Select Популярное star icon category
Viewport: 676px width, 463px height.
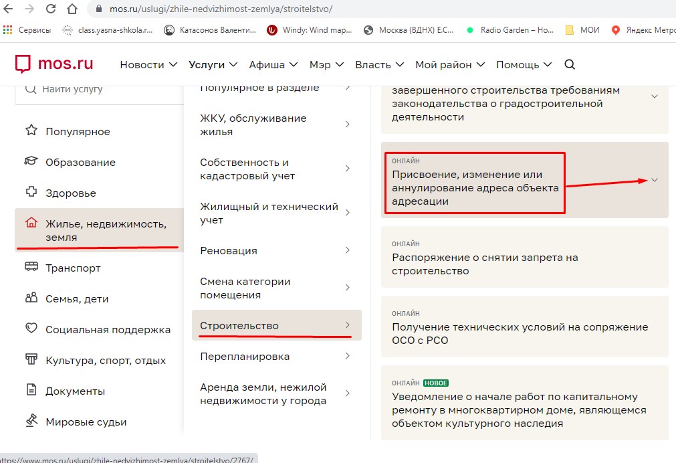click(x=31, y=130)
